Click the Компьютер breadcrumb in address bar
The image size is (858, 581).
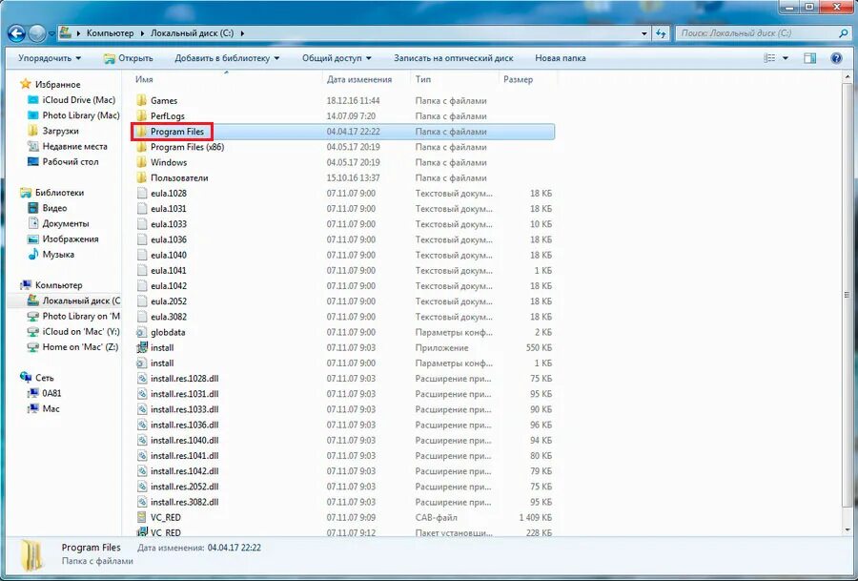pyautogui.click(x=110, y=33)
